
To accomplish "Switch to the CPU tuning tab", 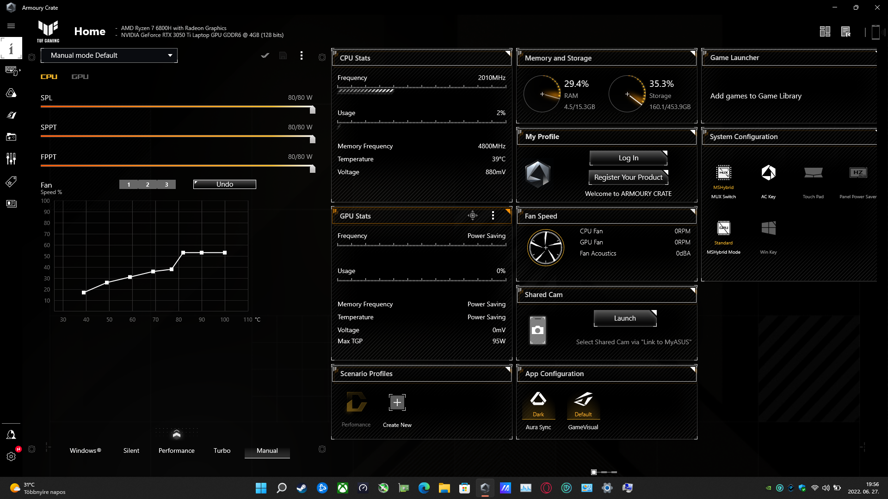I will pyautogui.click(x=49, y=77).
